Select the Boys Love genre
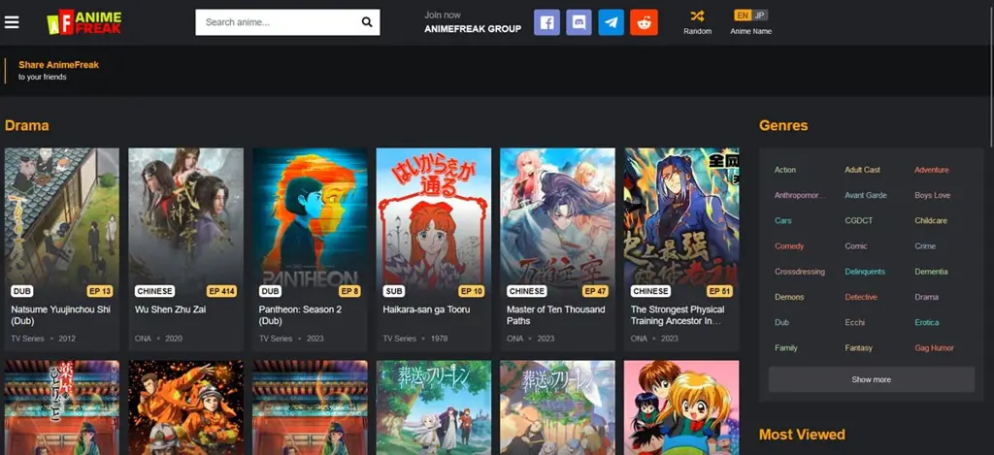Screen dimensions: 994x455 [932, 195]
